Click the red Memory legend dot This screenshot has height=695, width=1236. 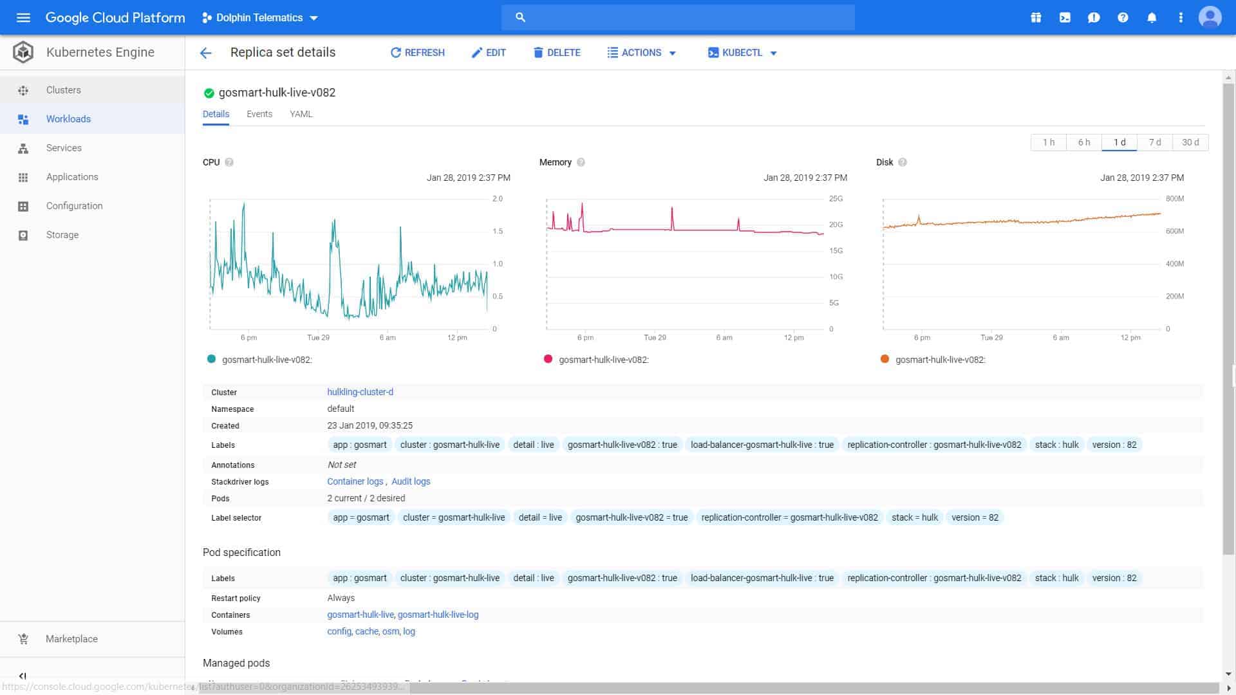pyautogui.click(x=548, y=359)
